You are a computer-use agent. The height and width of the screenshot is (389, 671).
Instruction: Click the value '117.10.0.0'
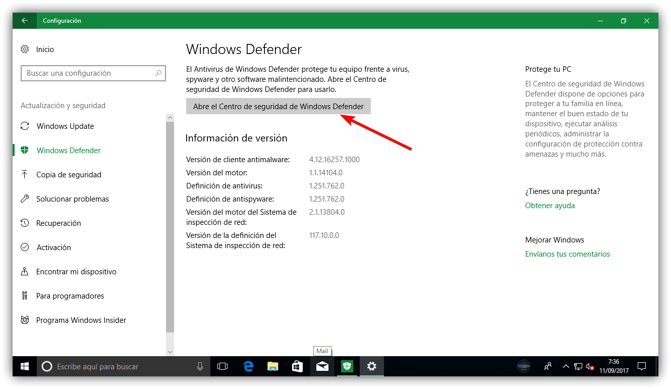324,235
